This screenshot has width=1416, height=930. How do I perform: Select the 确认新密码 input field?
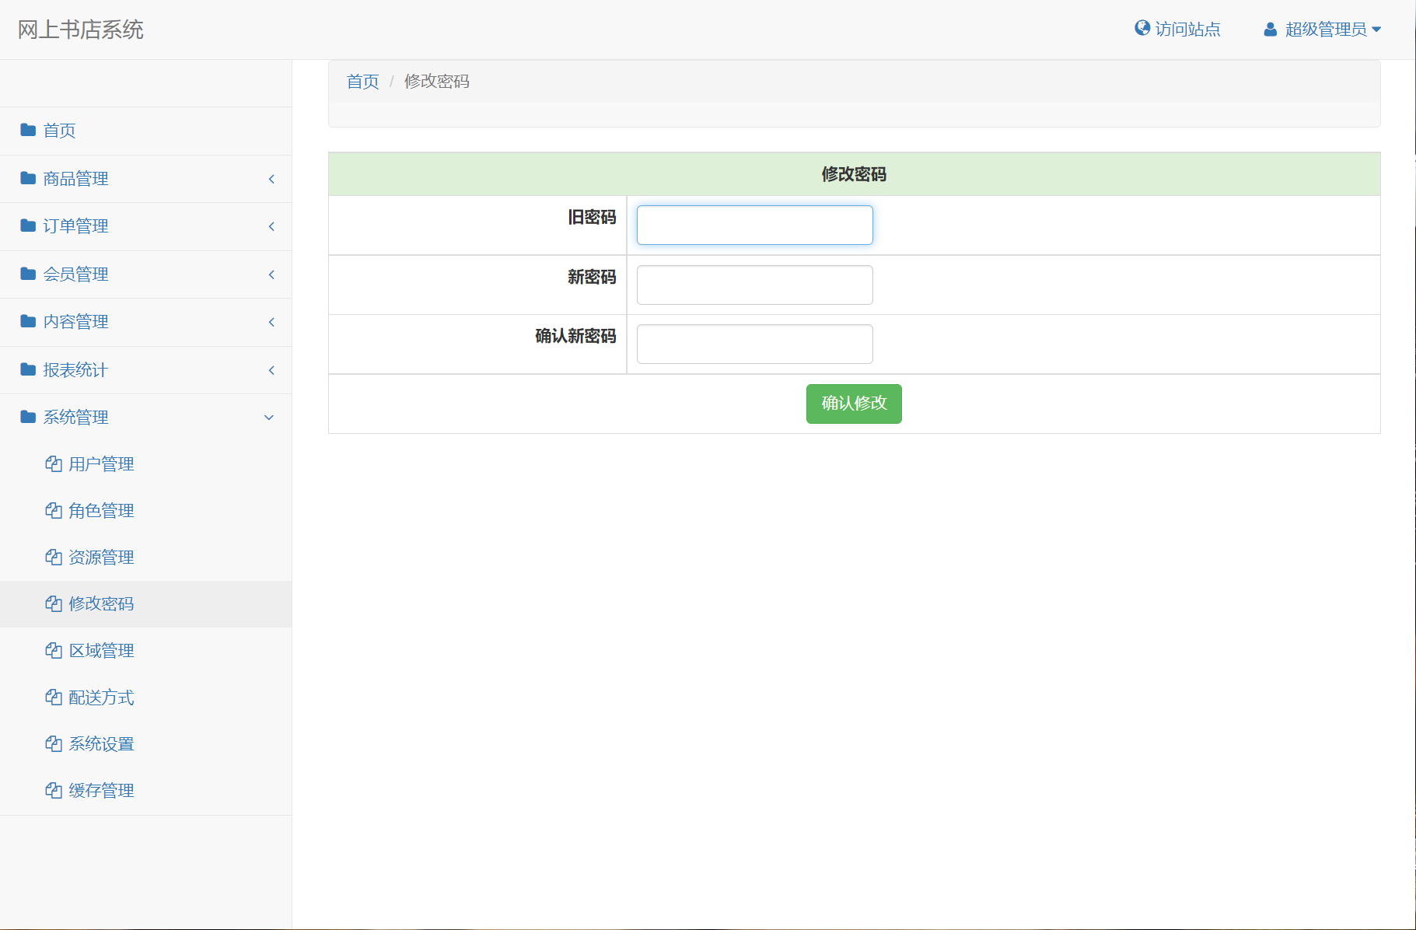[x=754, y=344]
